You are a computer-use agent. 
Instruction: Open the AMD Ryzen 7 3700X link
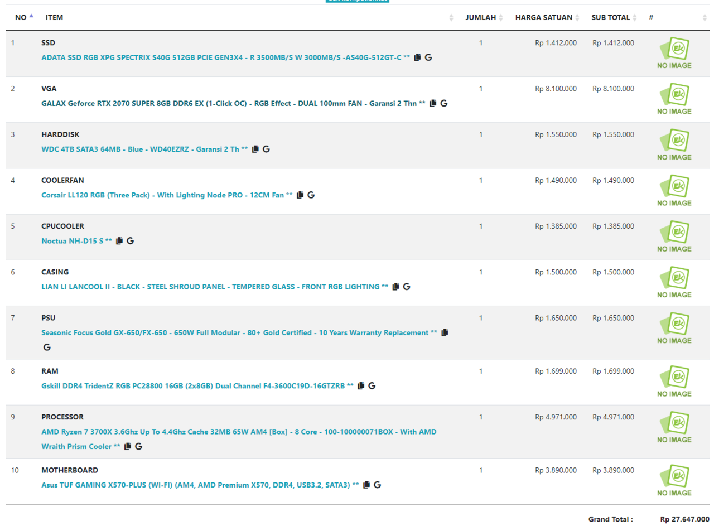point(239,439)
